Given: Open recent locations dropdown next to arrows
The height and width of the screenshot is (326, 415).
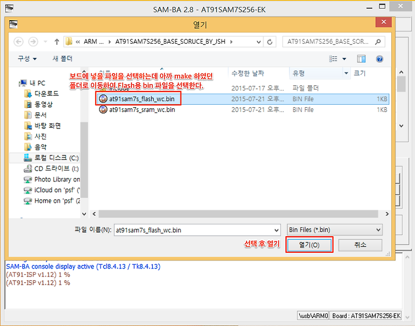Looking at the screenshot, I should click(46, 42).
